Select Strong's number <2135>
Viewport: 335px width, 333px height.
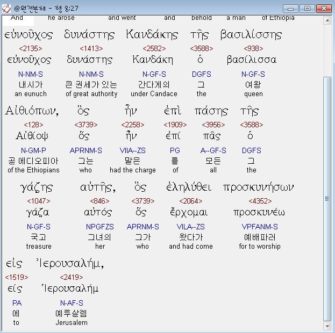(31, 49)
